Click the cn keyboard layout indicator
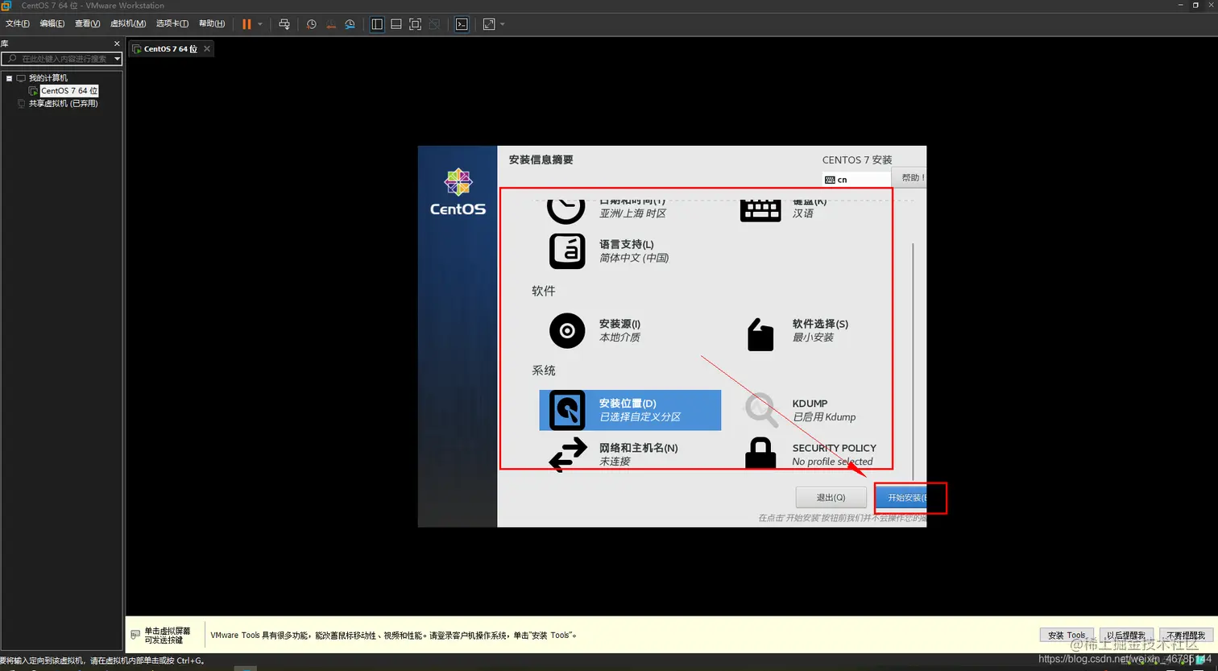 coord(856,180)
